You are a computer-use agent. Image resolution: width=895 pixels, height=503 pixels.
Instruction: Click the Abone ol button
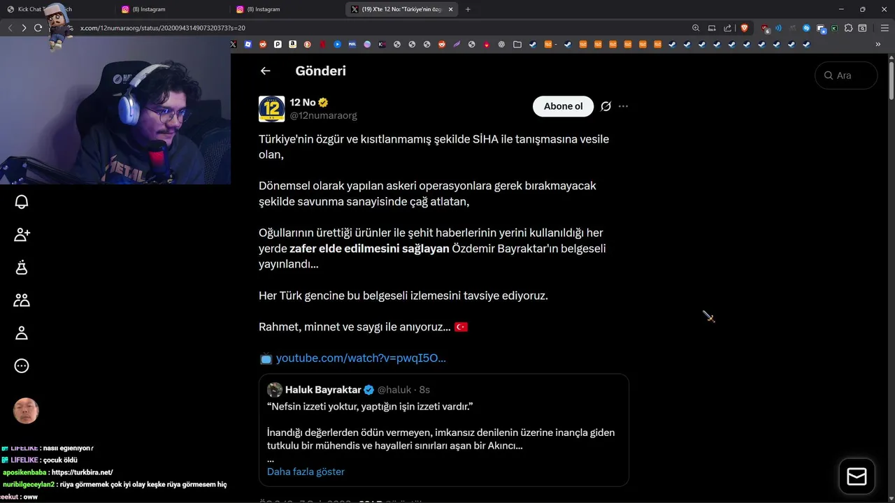[x=563, y=106]
